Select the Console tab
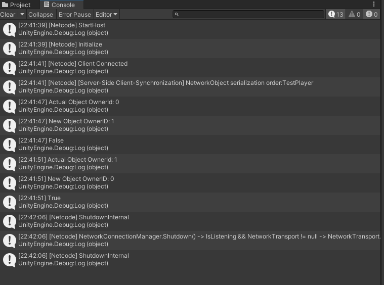Image resolution: width=384 pixels, height=285 pixels. click(60, 5)
